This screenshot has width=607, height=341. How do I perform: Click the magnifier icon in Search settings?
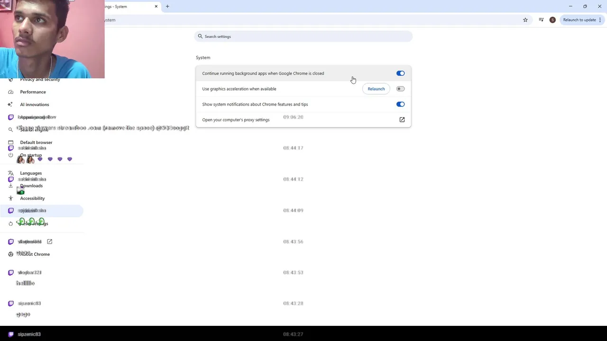pyautogui.click(x=200, y=36)
